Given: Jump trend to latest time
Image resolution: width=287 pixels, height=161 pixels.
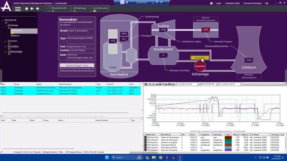Looking at the screenshot, I should click(170, 84).
